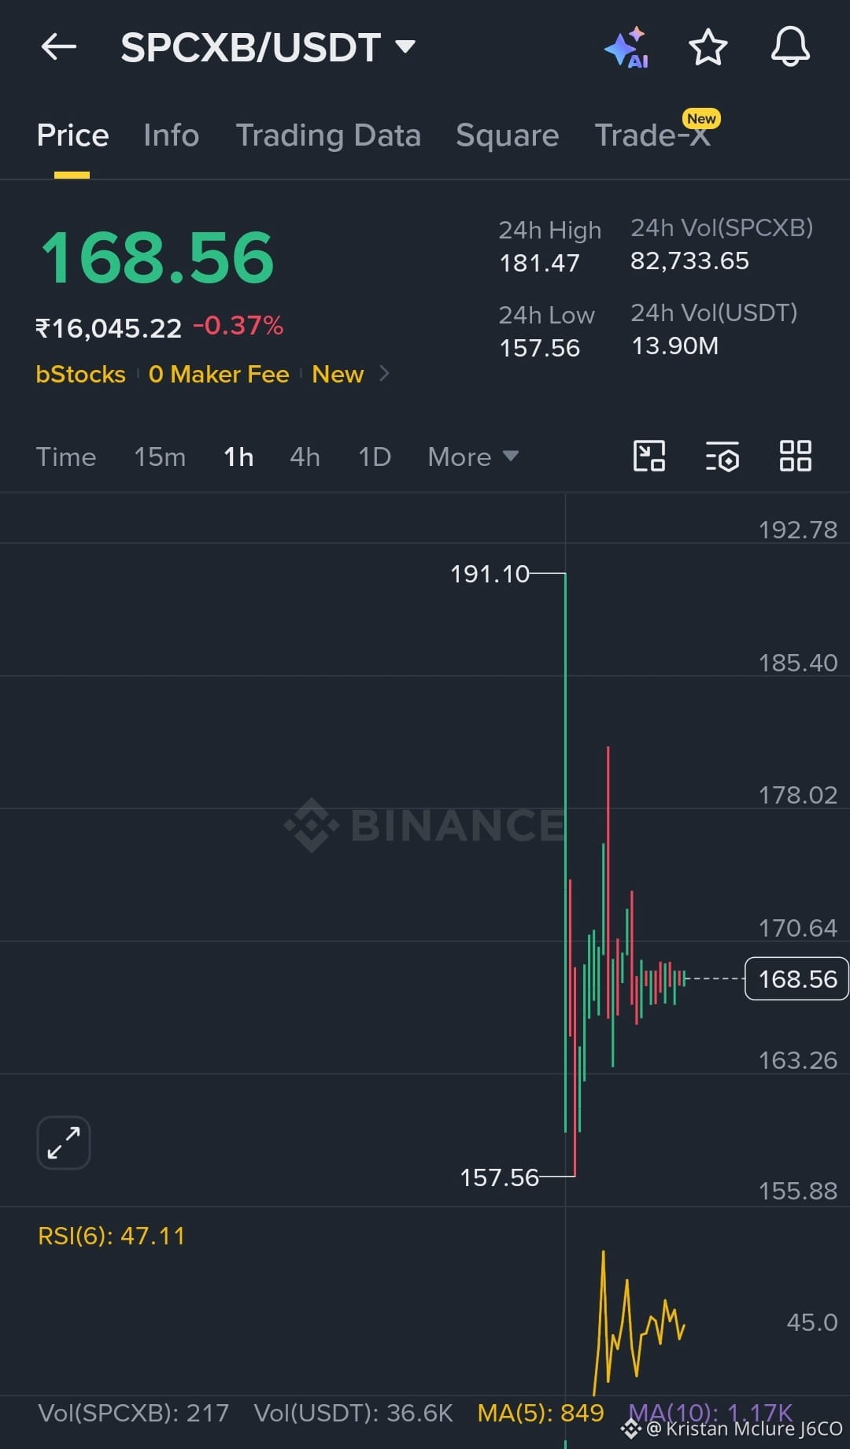Screen dimensions: 850x1449
Task: Open the AI assistant sparkle icon
Action: (x=627, y=48)
